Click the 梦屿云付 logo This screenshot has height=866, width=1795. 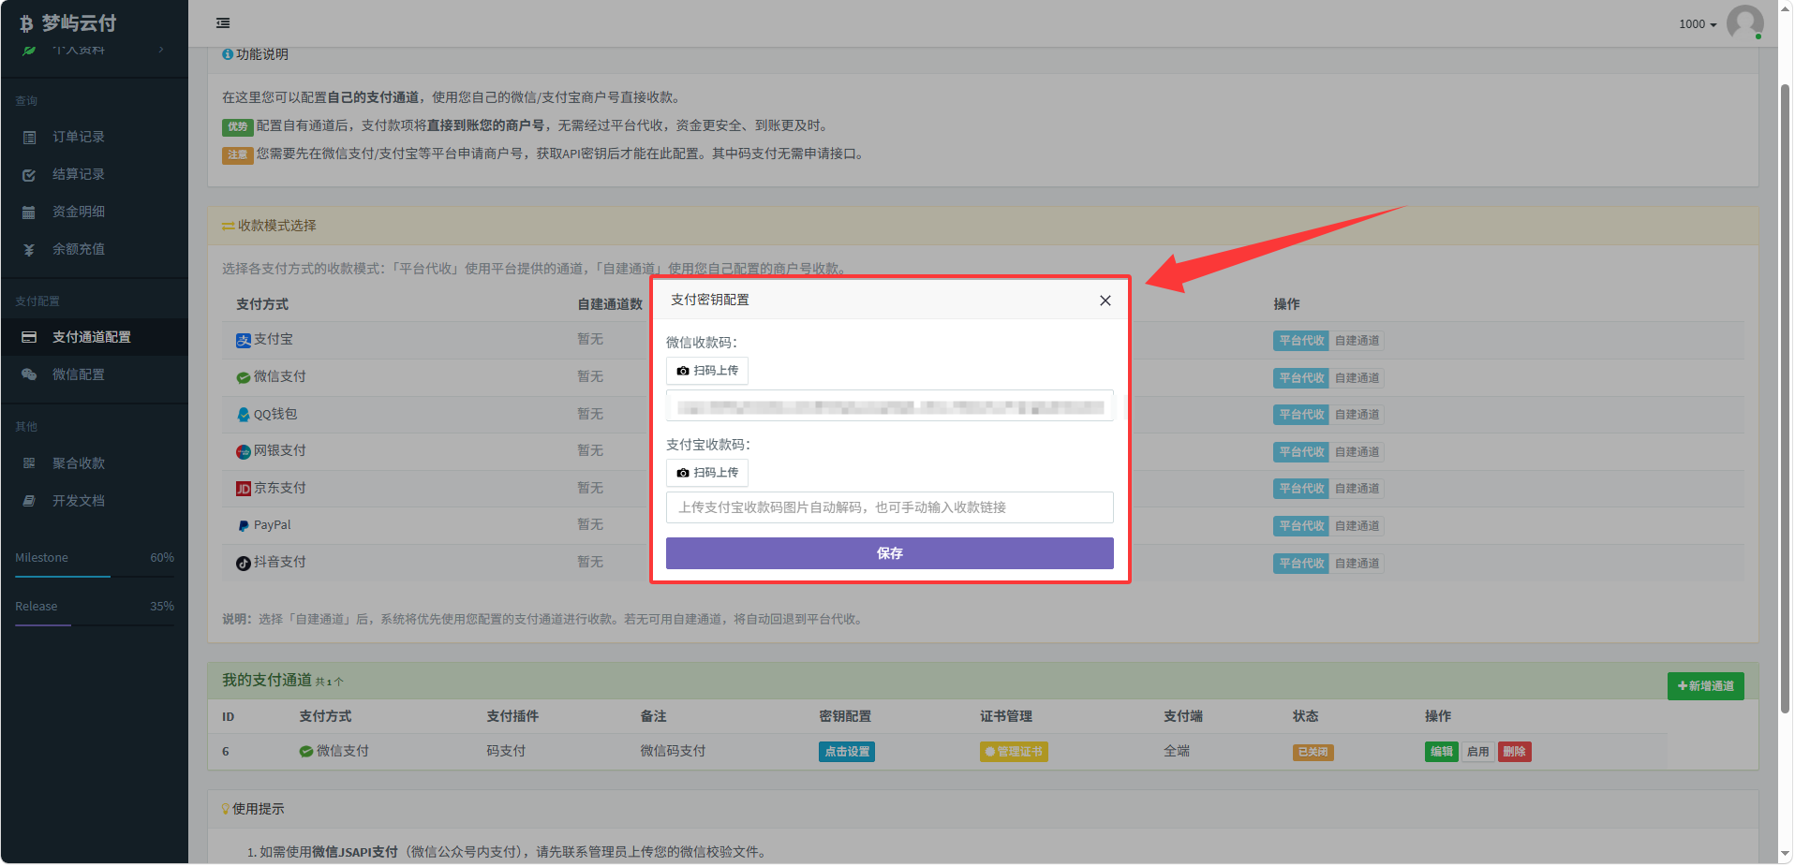[68, 23]
